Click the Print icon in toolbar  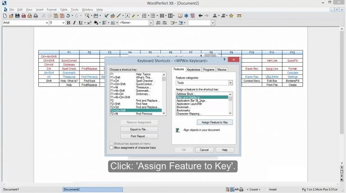(x=36, y=16)
